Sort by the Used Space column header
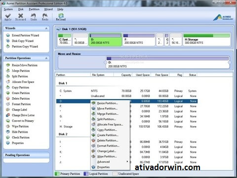Screen dimensions: 237x178 click(x=142, y=75)
